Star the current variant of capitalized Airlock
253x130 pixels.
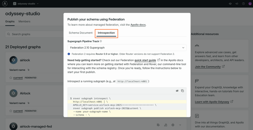pyautogui.click(x=11, y=111)
